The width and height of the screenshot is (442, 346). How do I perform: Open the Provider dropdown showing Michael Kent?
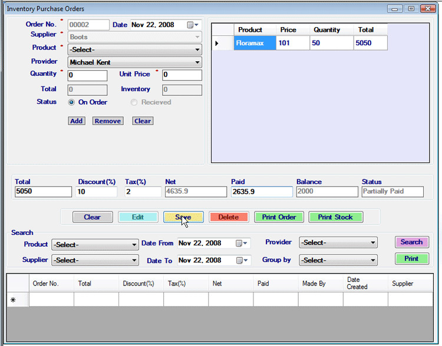197,62
